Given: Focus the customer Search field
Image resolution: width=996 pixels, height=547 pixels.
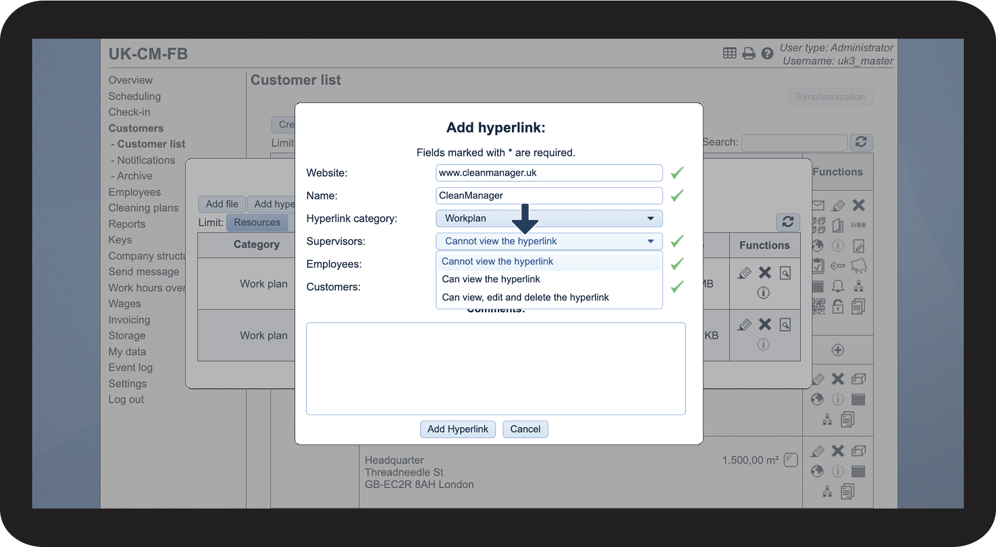Looking at the screenshot, I should click(795, 143).
